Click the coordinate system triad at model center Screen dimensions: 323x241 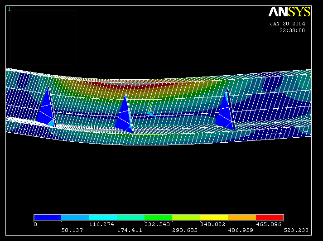click(153, 108)
